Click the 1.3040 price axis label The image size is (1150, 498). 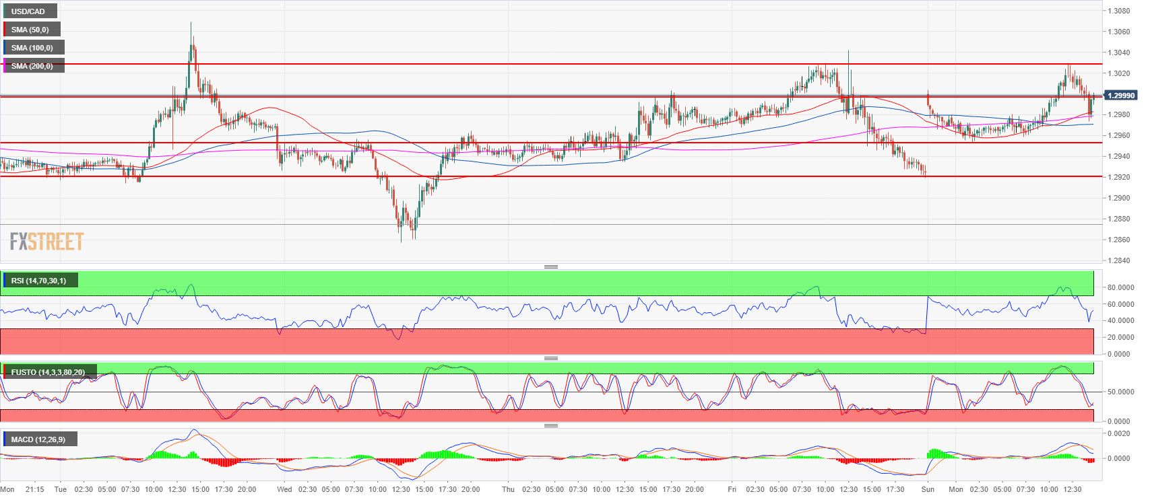(x=1119, y=52)
